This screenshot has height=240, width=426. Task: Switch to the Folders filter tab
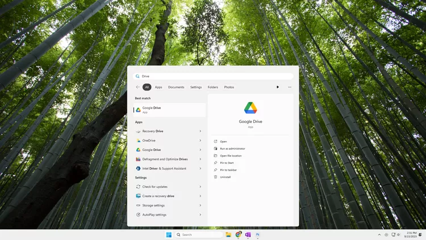pyautogui.click(x=213, y=87)
